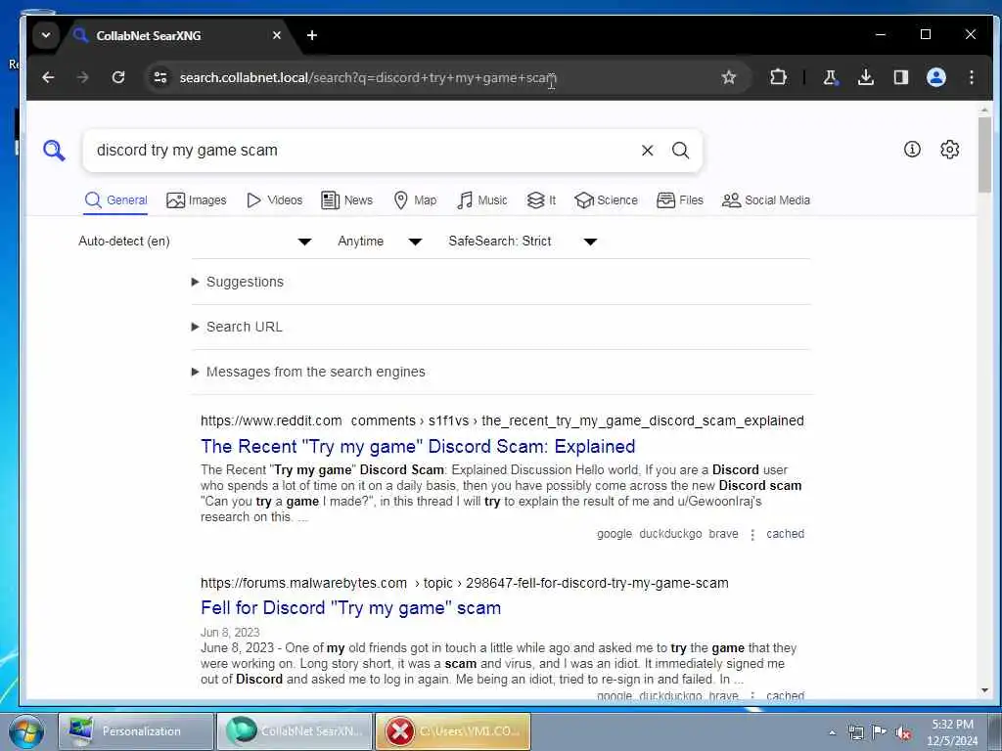Click the browser address bar URL

coord(368,77)
